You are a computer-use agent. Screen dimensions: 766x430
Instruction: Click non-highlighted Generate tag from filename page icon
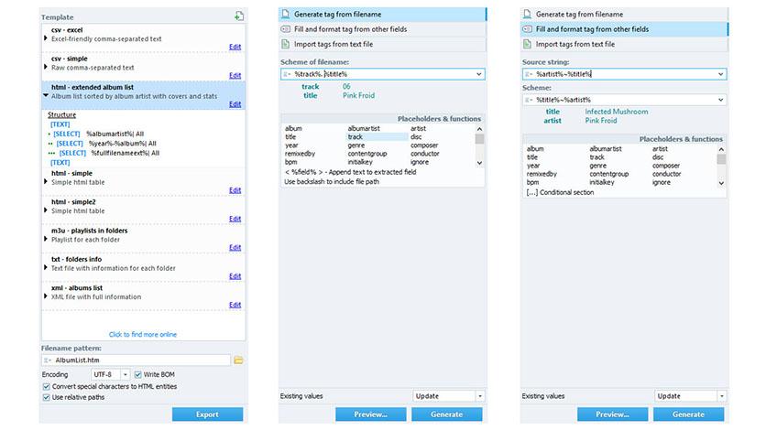(x=528, y=14)
